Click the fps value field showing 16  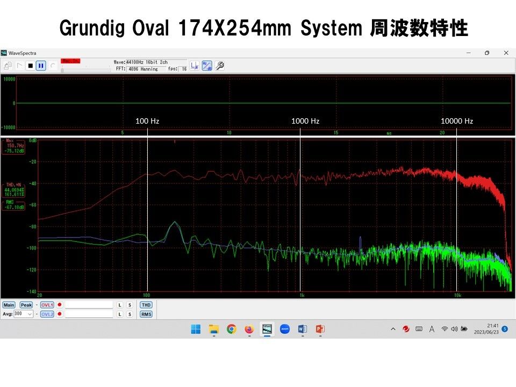[x=184, y=69]
